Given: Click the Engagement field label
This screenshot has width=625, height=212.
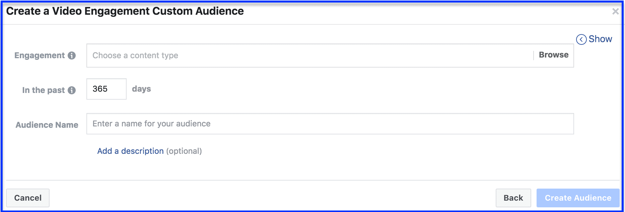Looking at the screenshot, I should 40,56.
